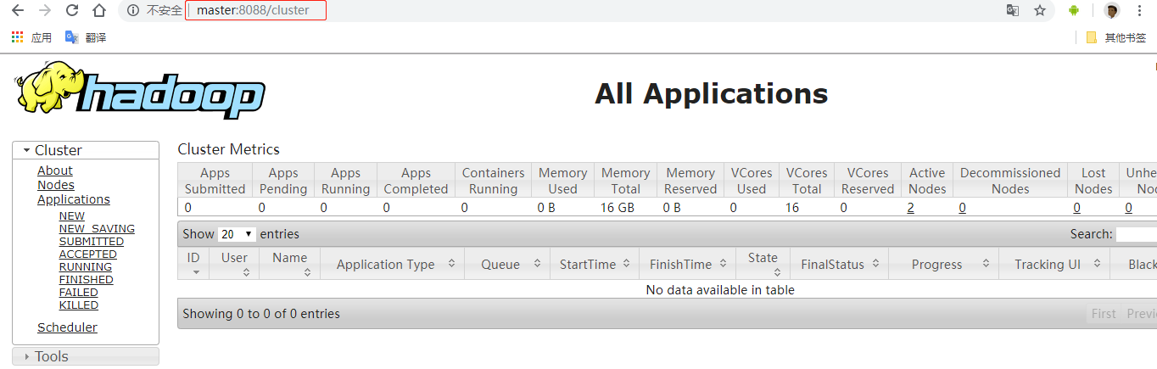This screenshot has height=369, width=1157.
Task: Open the Applications link in sidebar
Action: [x=74, y=199]
